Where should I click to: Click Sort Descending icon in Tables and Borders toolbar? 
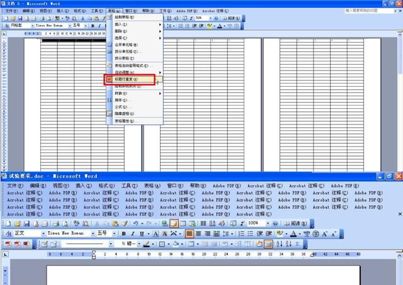coord(288,244)
